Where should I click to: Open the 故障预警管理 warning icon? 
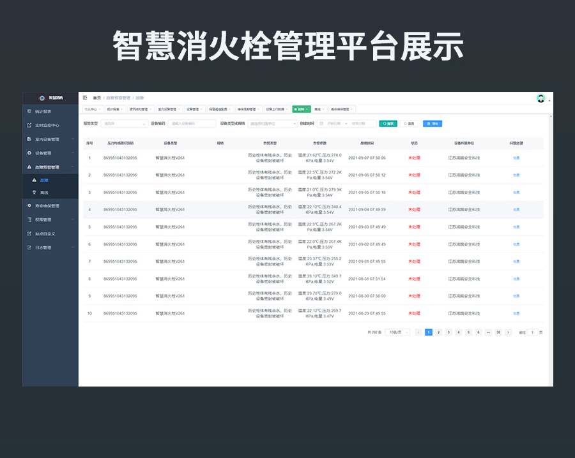click(x=29, y=166)
